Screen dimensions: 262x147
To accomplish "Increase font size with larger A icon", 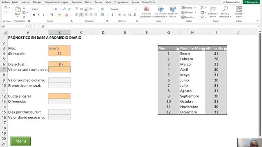I will click(65, 9).
